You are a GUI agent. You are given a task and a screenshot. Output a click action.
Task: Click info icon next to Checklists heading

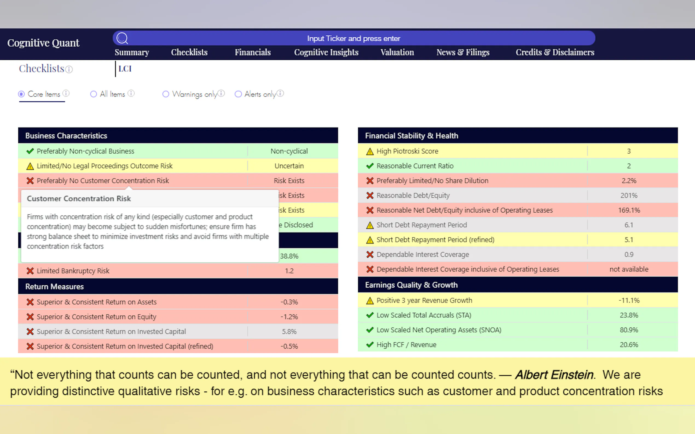point(69,69)
